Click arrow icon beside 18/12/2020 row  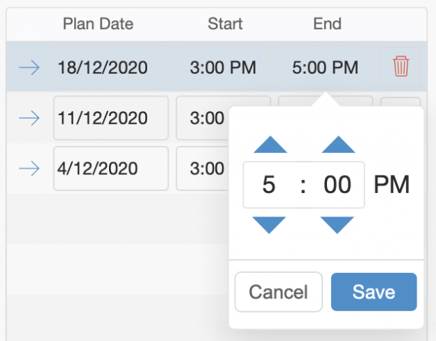click(29, 67)
